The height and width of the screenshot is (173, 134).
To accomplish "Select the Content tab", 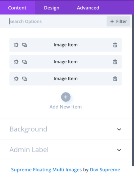I will point(17,8).
